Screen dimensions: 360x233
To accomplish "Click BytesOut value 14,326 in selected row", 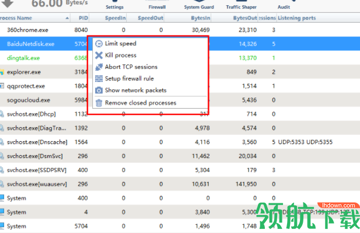I will click(x=248, y=44).
